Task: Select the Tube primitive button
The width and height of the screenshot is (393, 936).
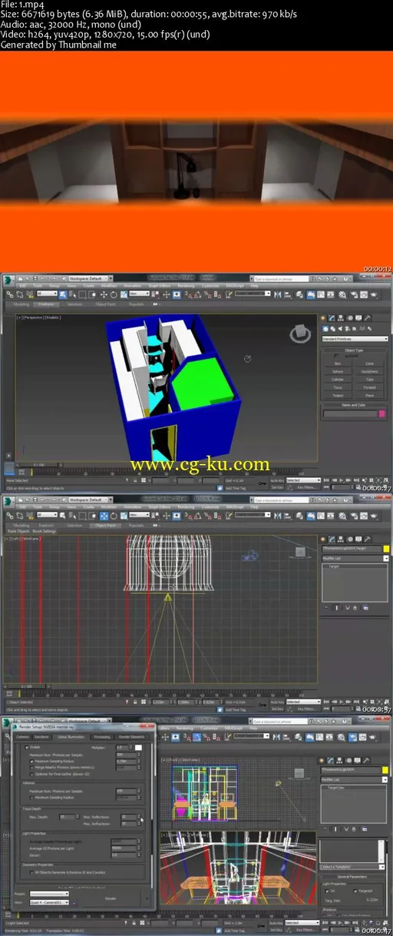Action: (x=369, y=380)
